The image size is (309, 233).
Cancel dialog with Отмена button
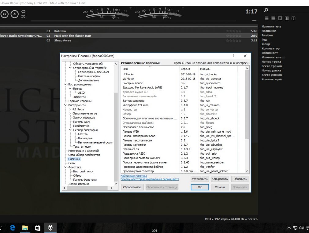tap(220, 187)
